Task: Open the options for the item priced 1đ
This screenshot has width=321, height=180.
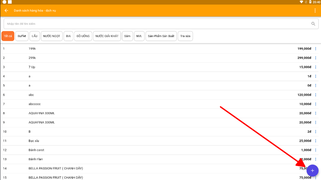Action: point(315,76)
